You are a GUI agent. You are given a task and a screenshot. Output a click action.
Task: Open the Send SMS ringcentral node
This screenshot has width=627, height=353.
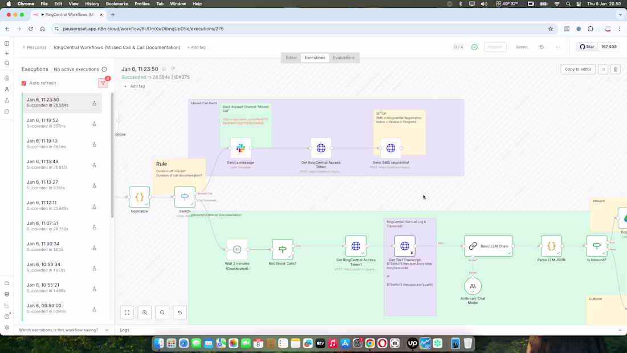390,148
